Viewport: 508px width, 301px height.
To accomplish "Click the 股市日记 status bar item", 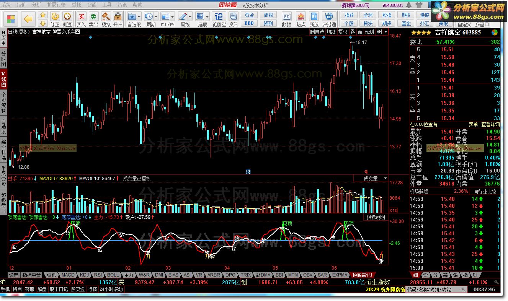I will [59, 290].
